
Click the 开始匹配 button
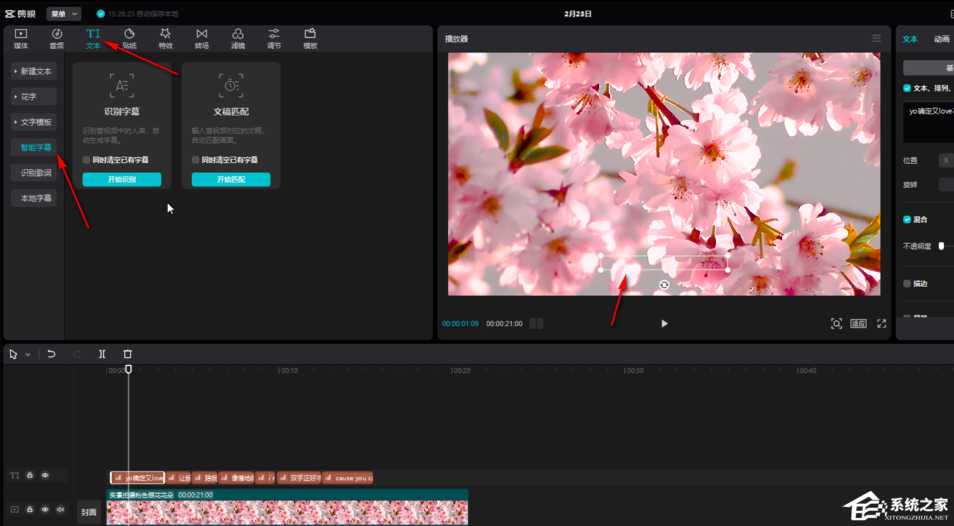(231, 180)
